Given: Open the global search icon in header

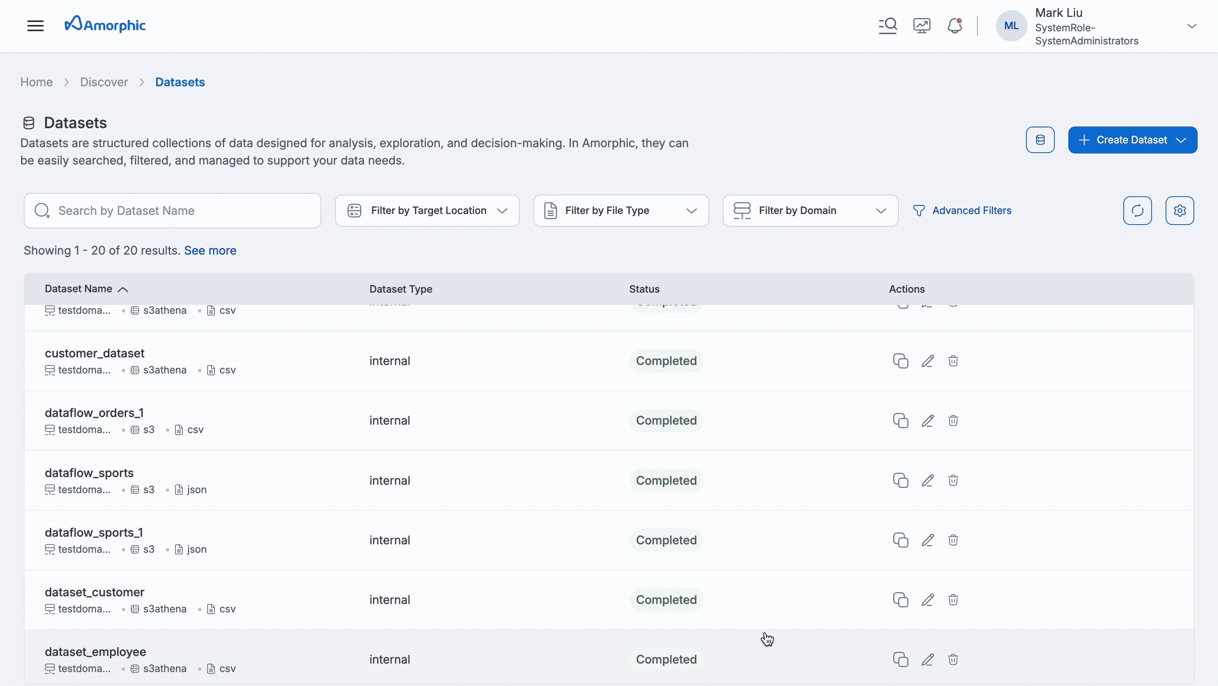Looking at the screenshot, I should (x=888, y=25).
